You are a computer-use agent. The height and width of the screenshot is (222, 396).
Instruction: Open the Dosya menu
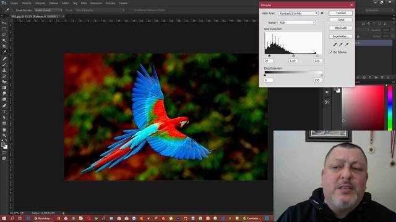click(x=14, y=3)
